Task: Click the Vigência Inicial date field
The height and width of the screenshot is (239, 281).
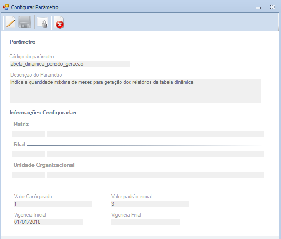Action: coord(48,222)
